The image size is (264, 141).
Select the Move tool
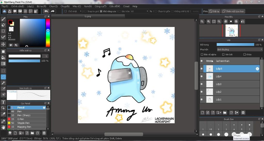tap(3, 44)
